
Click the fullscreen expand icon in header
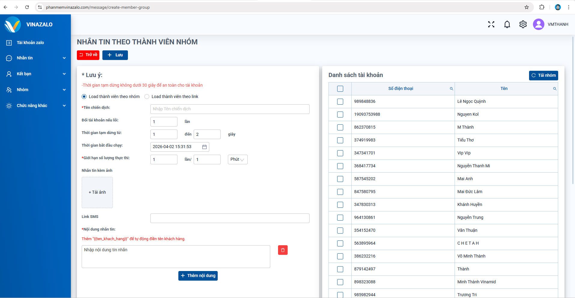tap(491, 24)
